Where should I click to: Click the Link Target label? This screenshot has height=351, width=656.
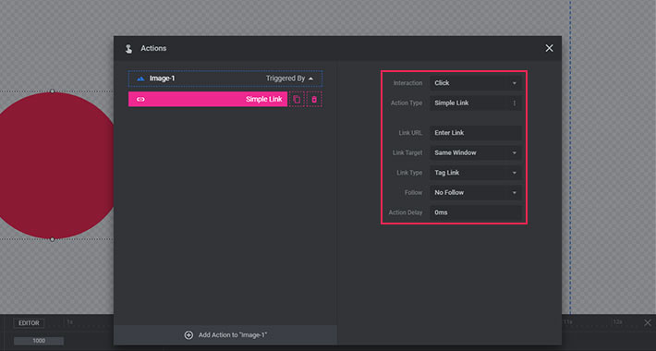(x=407, y=152)
